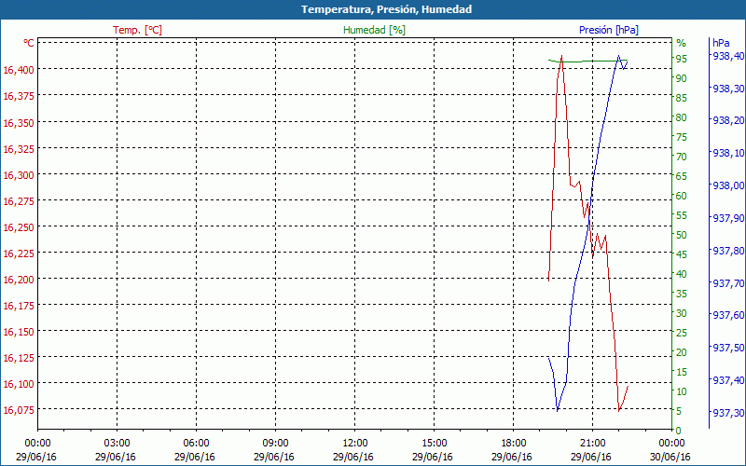Image resolution: width=746 pixels, height=466 pixels.
Task: Click the 30/06/16 date label
Action: [670, 457]
